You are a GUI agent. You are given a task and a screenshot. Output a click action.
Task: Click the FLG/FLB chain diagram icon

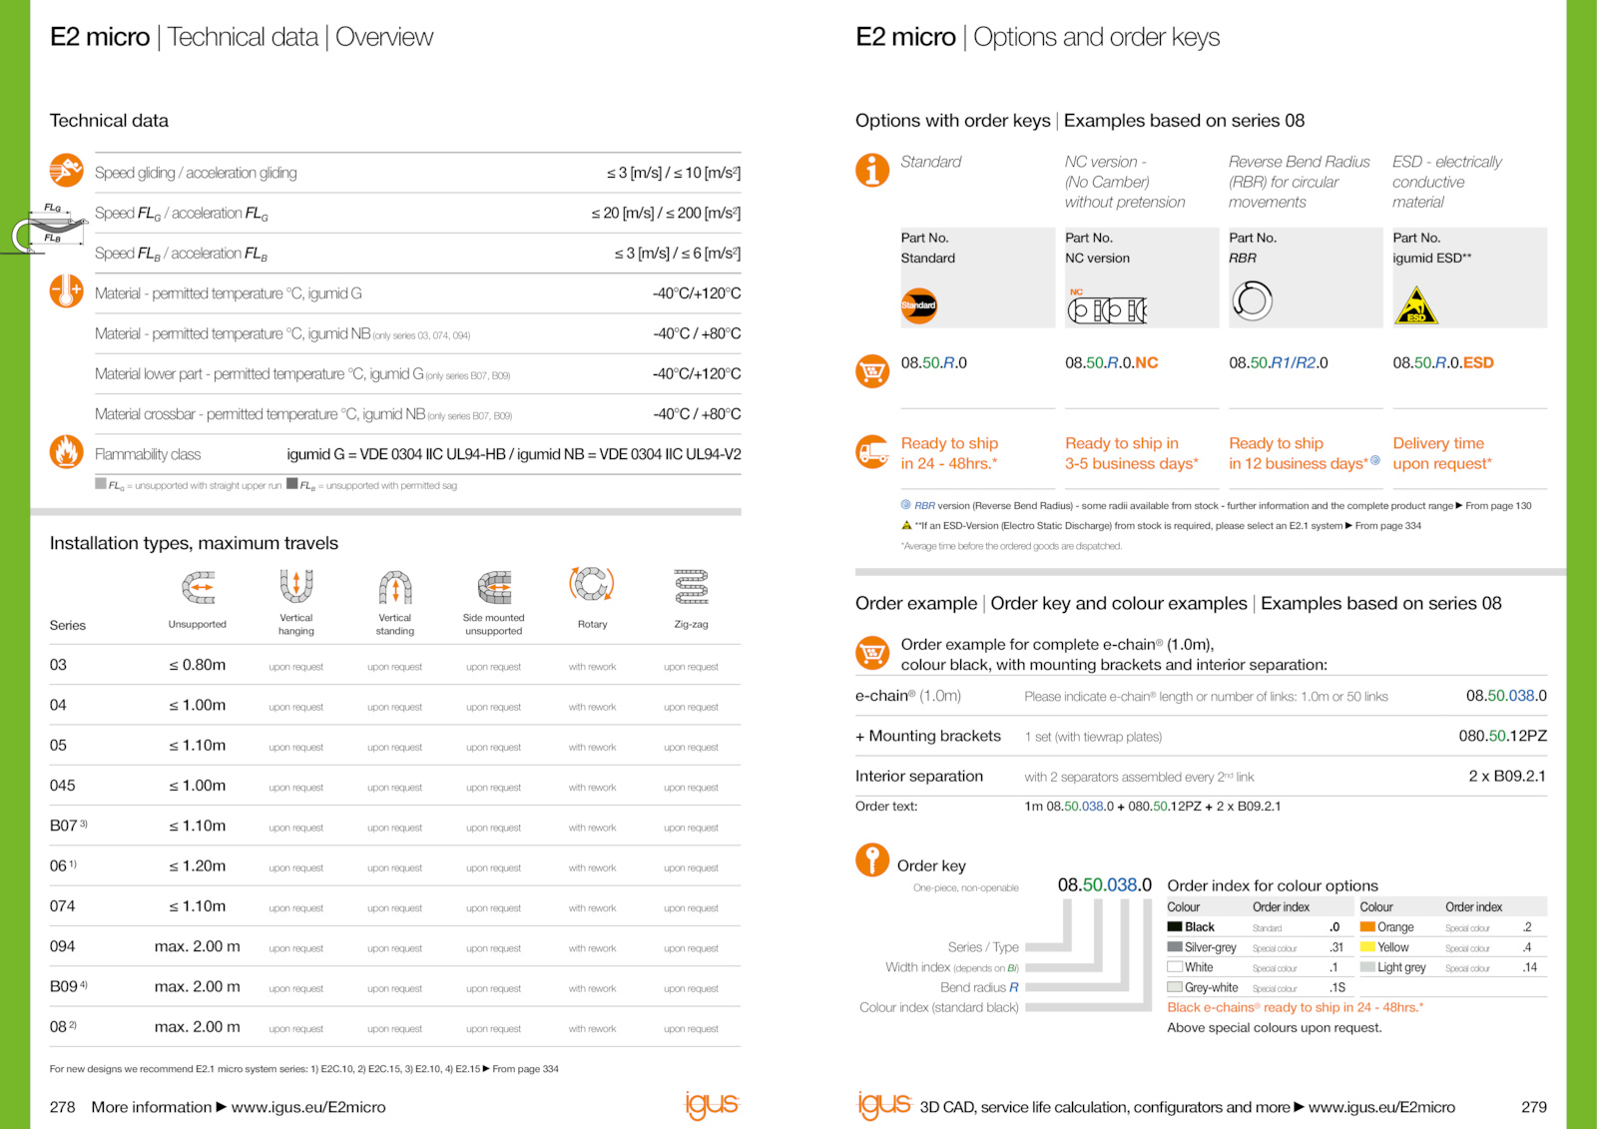tap(44, 228)
